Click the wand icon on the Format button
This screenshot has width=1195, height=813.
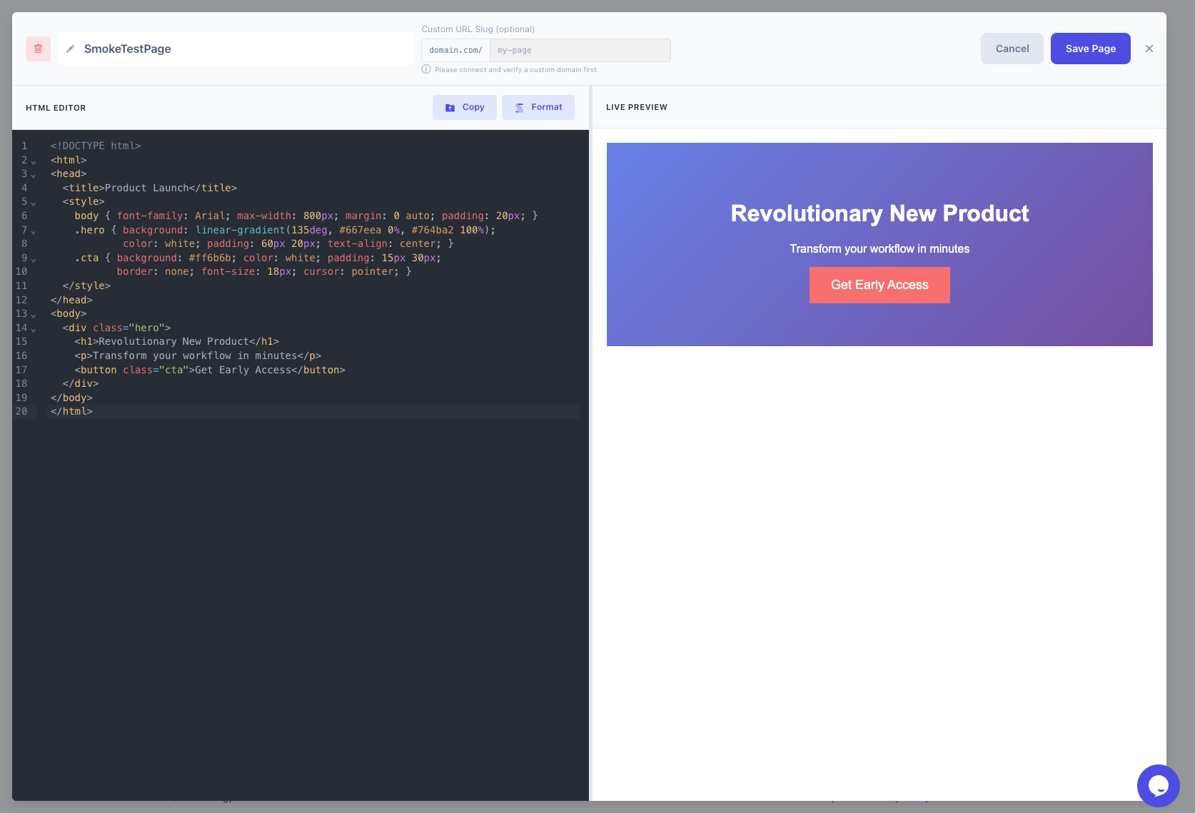pyautogui.click(x=518, y=107)
